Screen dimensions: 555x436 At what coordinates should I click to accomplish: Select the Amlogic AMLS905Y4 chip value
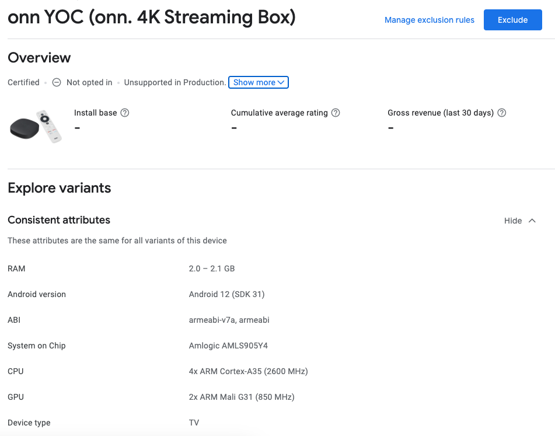pos(228,346)
